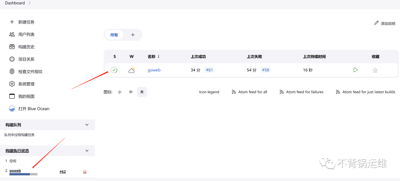Sort by the S status column header
This screenshot has width=400, height=181.
(x=114, y=57)
